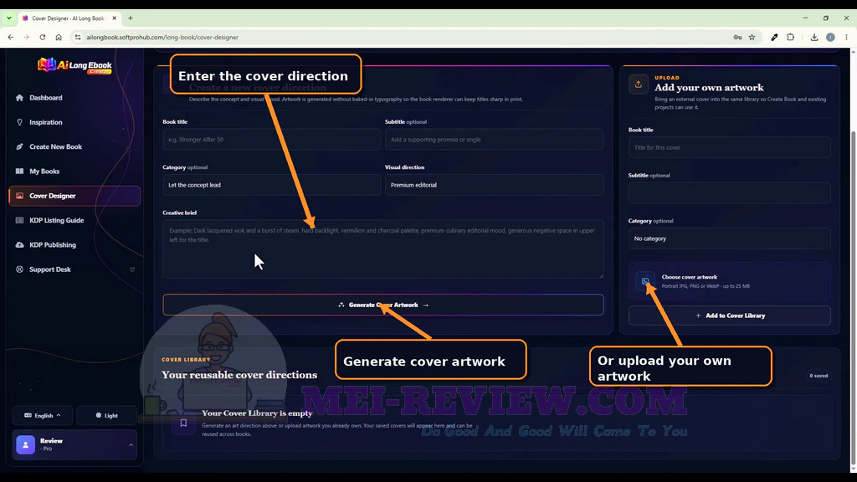
Task: Open browser downloads
Action: point(813,37)
